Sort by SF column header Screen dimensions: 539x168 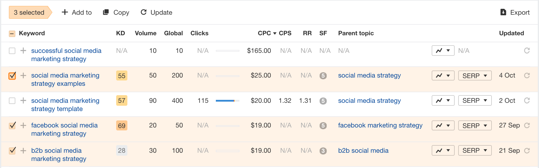tap(323, 33)
